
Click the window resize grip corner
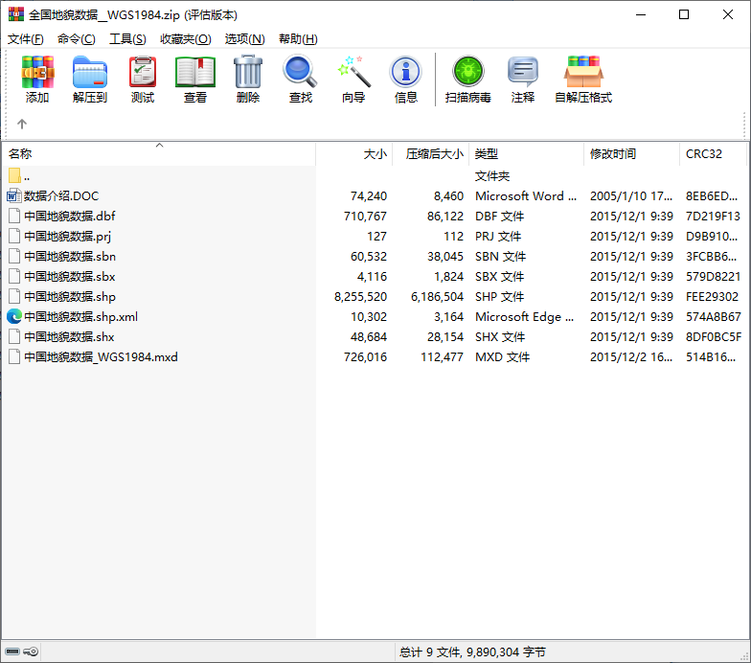pyautogui.click(x=745, y=656)
